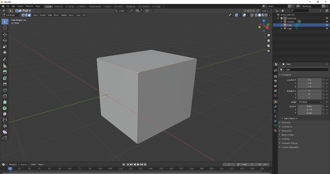
Task: Click the Location X field
Action: [310, 80]
